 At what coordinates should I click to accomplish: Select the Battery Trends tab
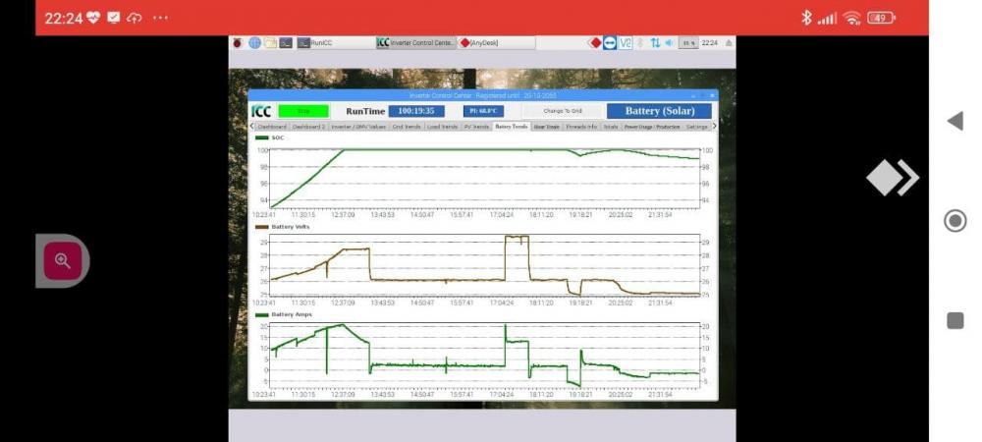point(511,127)
